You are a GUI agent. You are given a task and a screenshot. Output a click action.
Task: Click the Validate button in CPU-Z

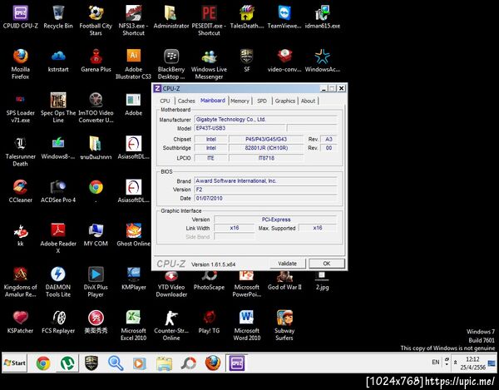pos(288,264)
